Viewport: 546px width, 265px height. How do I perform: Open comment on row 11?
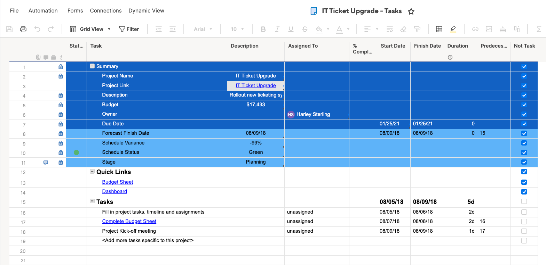(46, 163)
